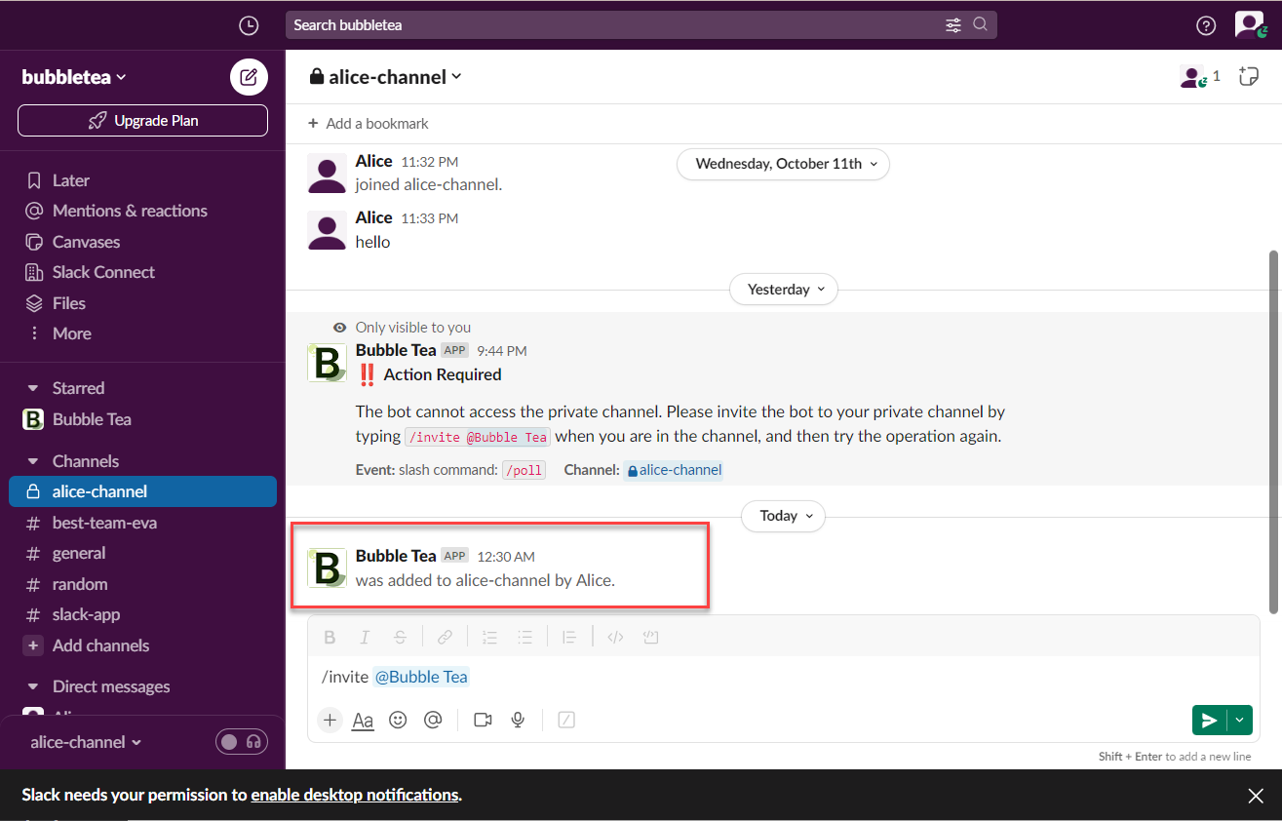
Task: Open bubbletea workspace menu
Action: pos(74,77)
